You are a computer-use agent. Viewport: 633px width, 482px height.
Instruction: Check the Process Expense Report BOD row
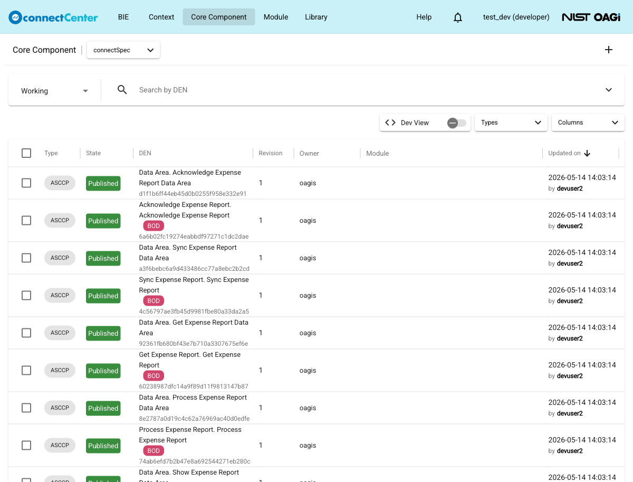26,445
